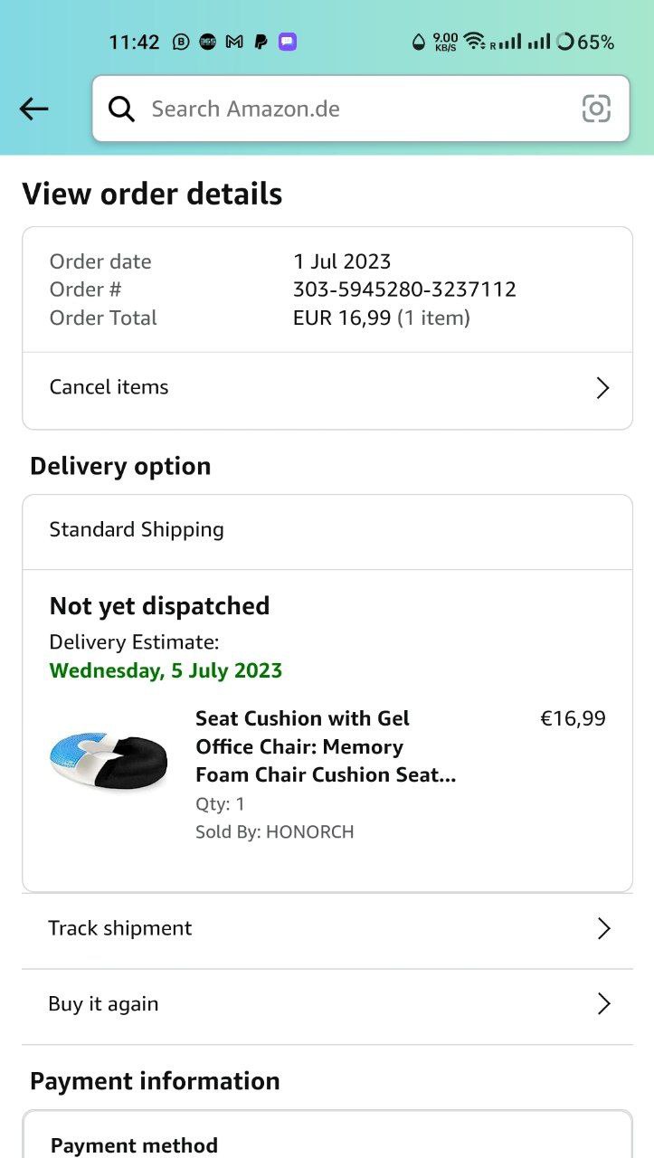Tap the PayPal notification icon
654x1158 pixels.
point(261,42)
